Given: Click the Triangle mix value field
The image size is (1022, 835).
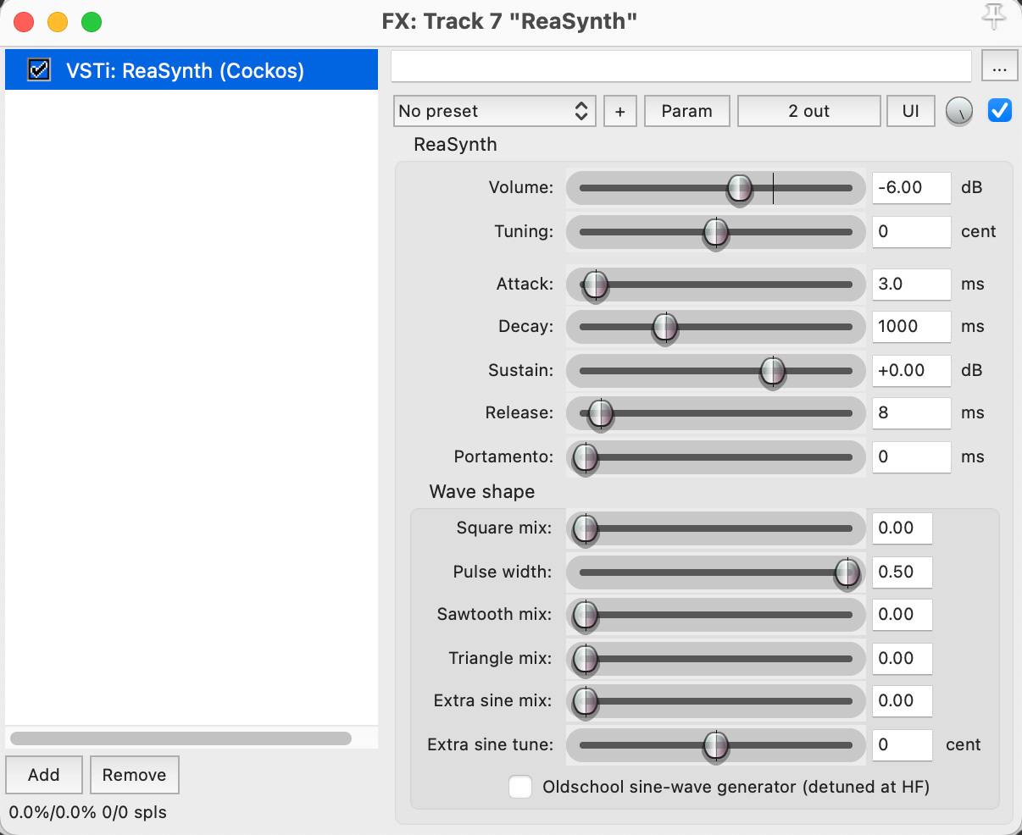Looking at the screenshot, I should pyautogui.click(x=903, y=658).
